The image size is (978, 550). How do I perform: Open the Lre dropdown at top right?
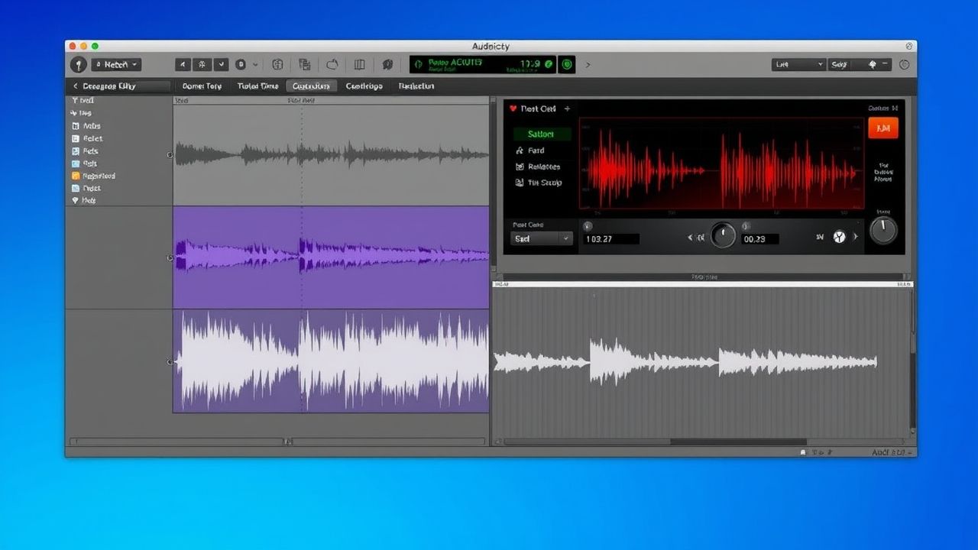tap(798, 65)
